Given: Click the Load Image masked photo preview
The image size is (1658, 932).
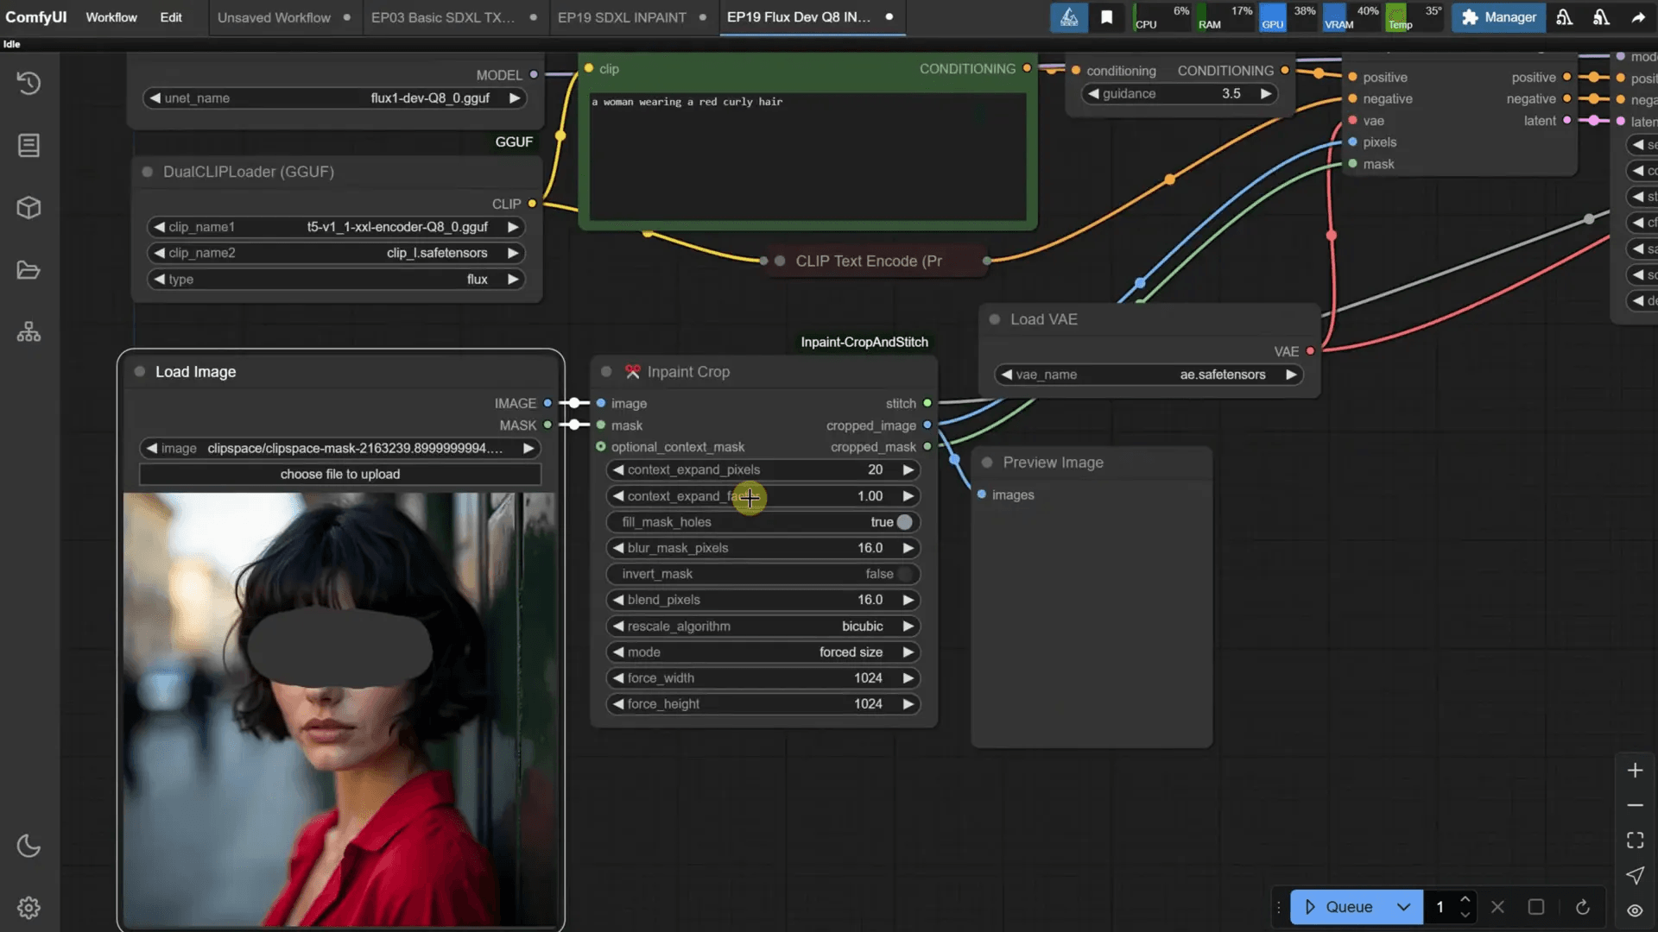Looking at the screenshot, I should pos(340,709).
